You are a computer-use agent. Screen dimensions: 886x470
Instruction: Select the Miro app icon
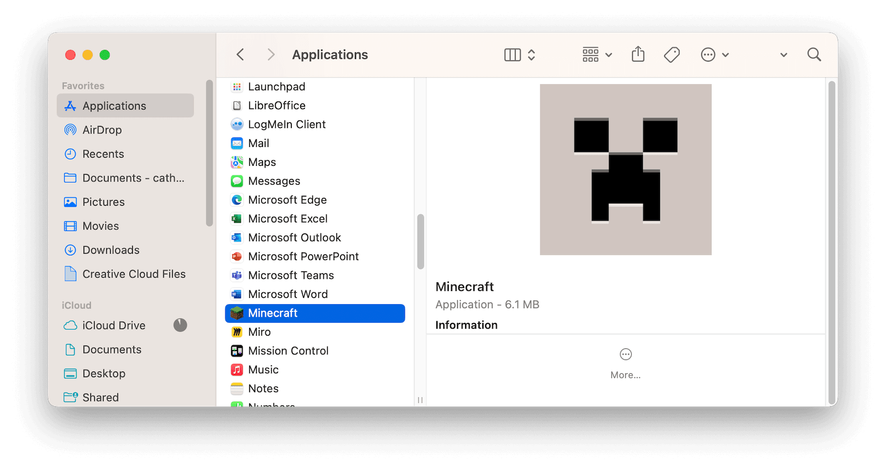(237, 332)
